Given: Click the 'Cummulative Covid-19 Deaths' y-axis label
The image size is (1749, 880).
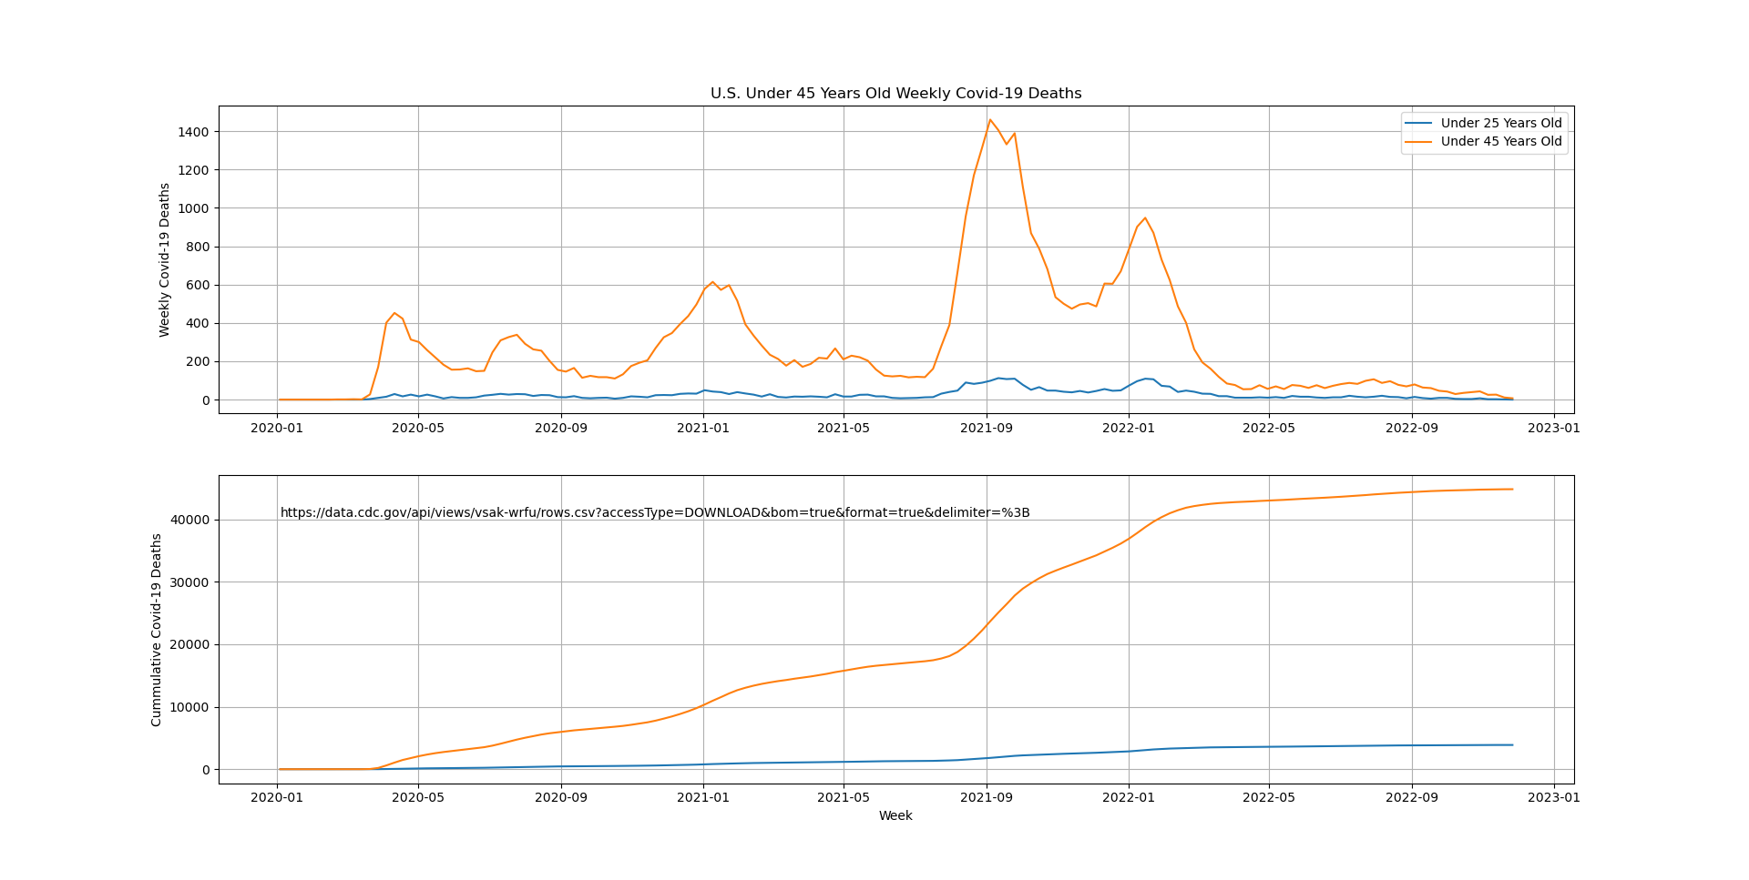Looking at the screenshot, I should [157, 630].
